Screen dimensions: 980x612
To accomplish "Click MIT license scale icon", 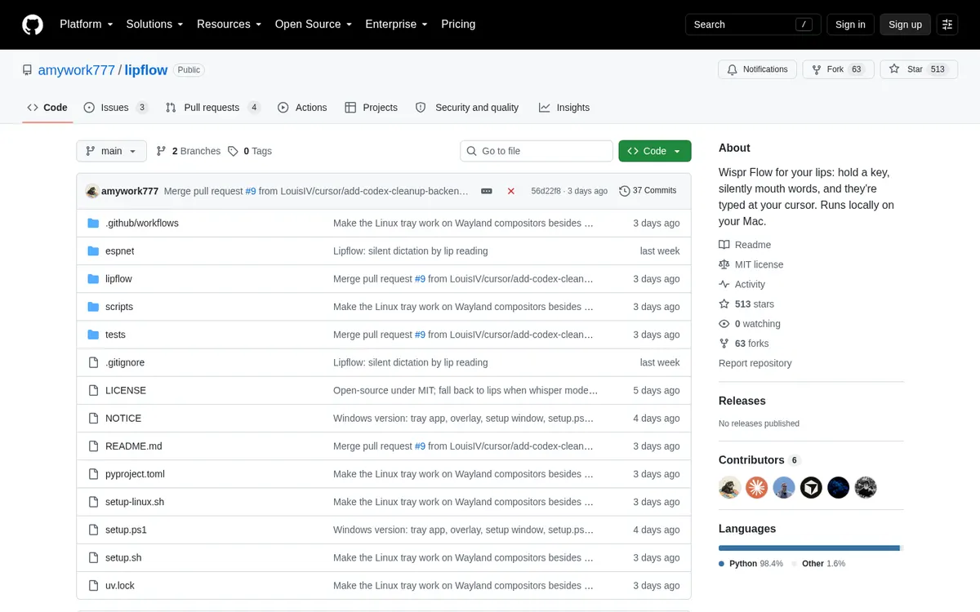I will point(724,264).
